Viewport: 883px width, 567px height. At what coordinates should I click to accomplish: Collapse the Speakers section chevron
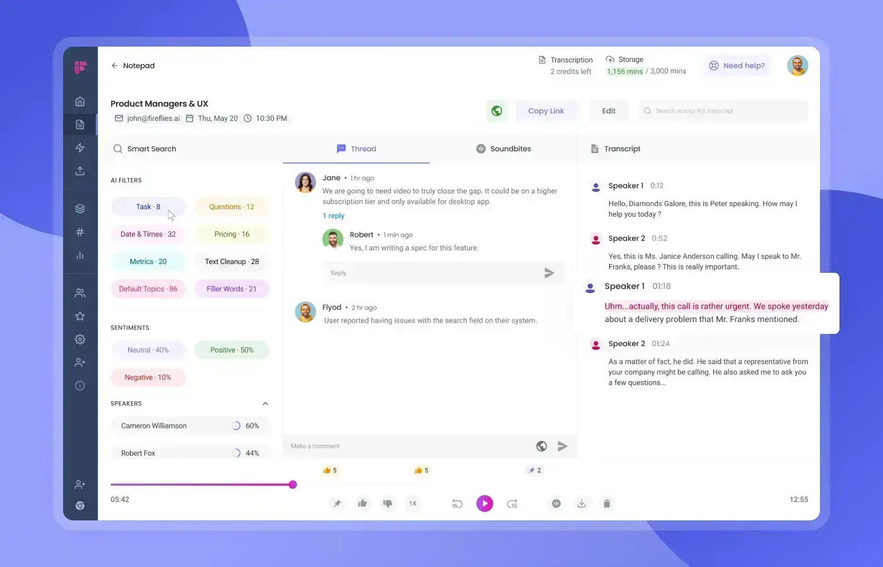pos(266,404)
